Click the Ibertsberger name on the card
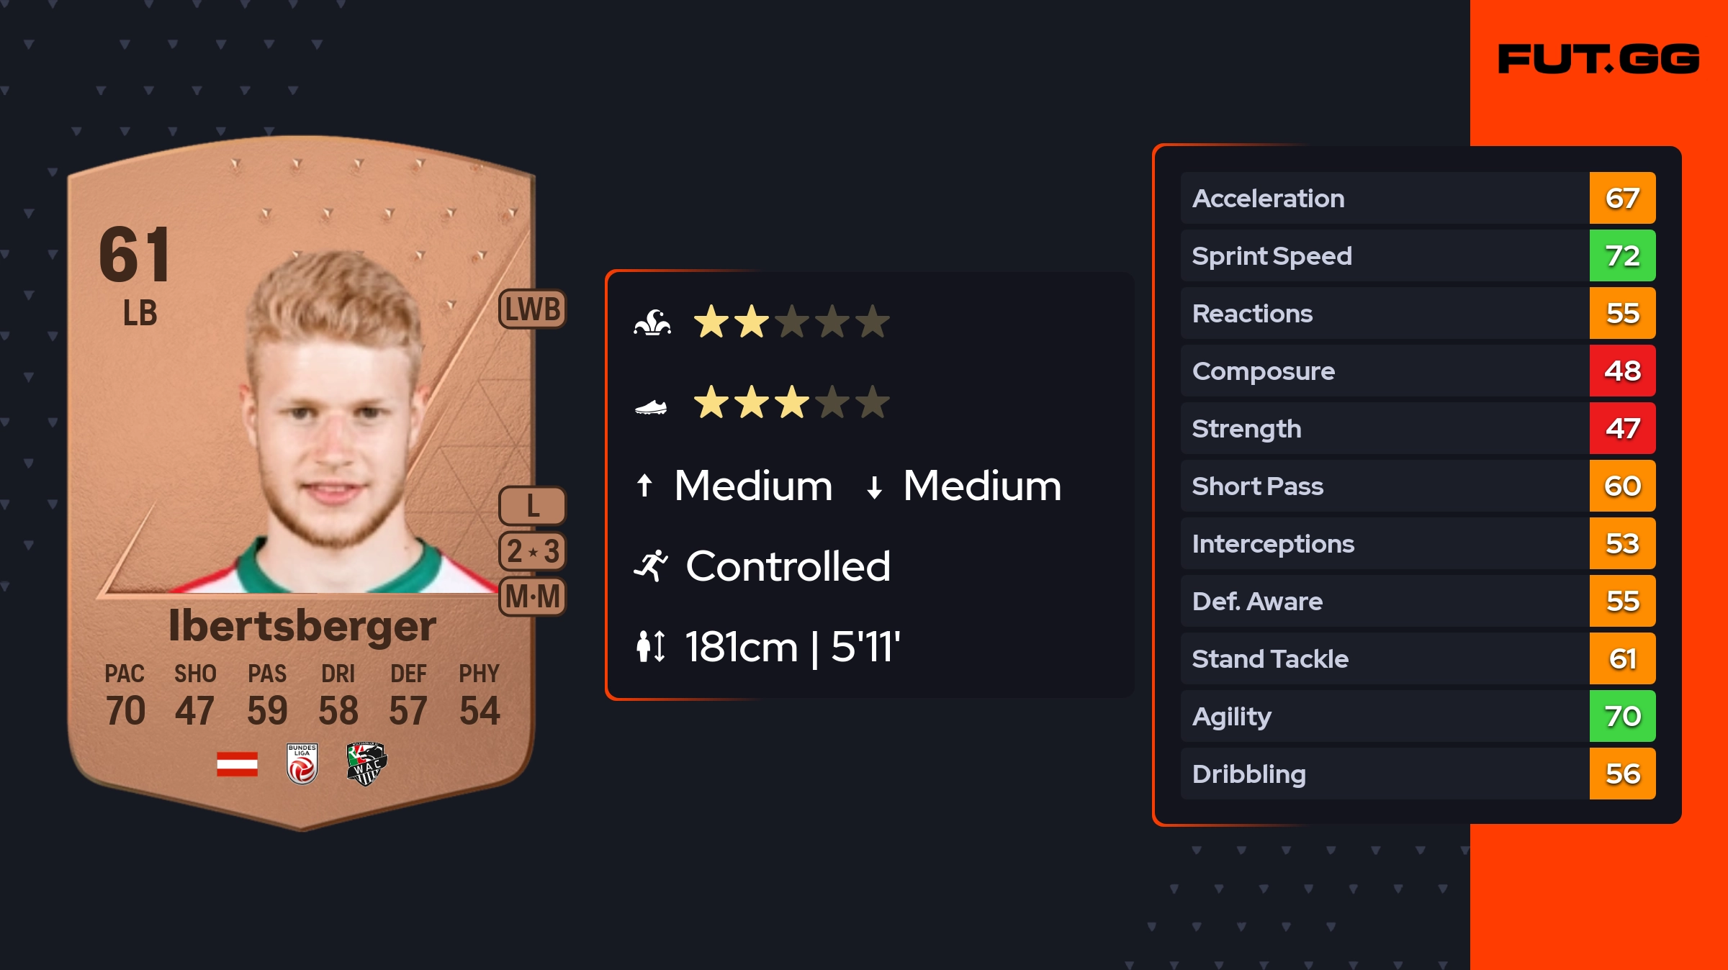 pyautogui.click(x=302, y=626)
